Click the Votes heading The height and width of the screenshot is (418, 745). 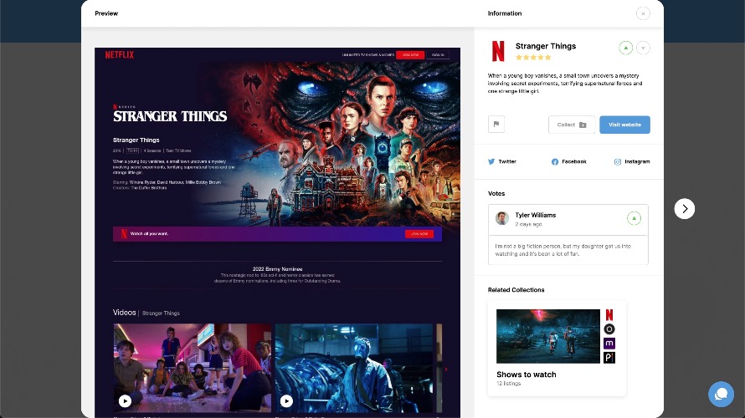coord(496,194)
